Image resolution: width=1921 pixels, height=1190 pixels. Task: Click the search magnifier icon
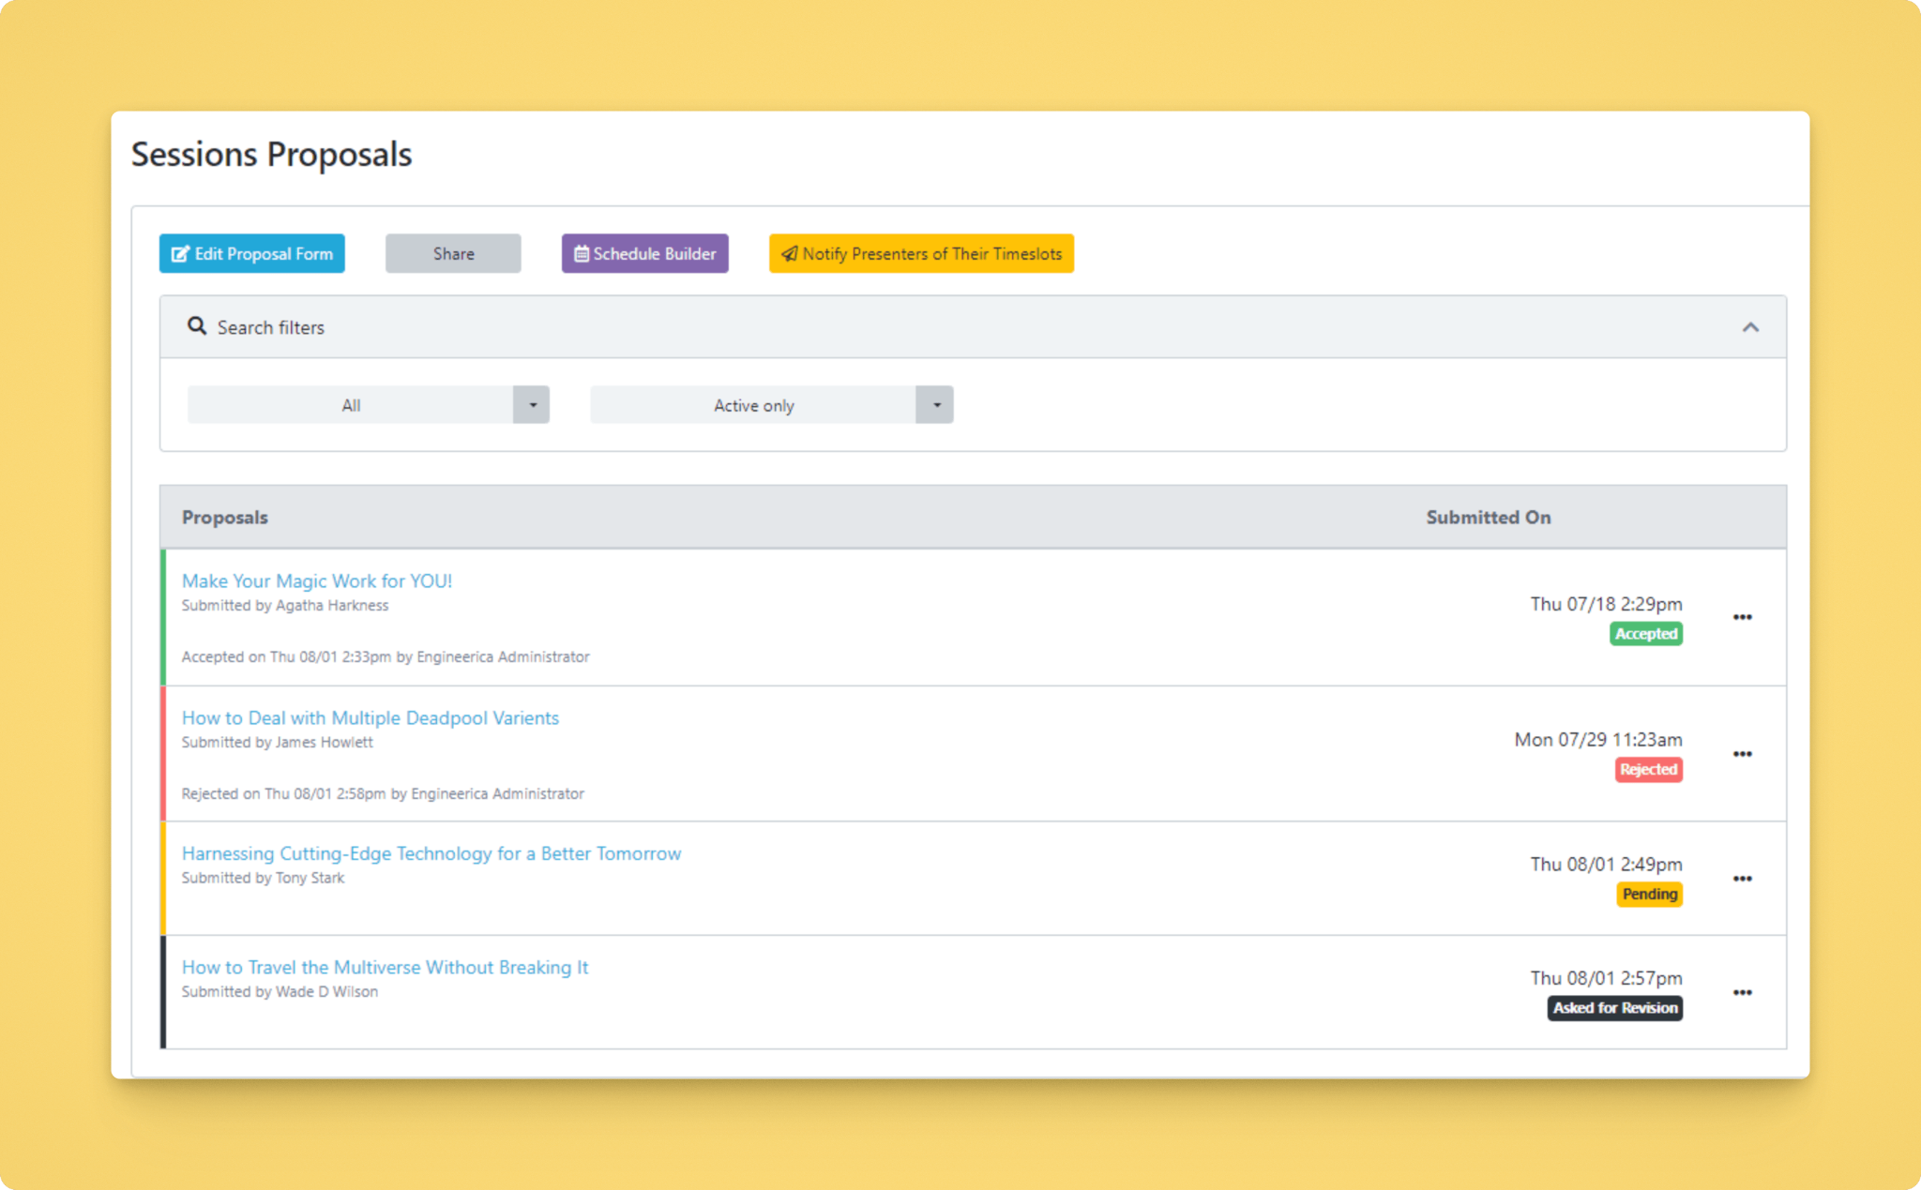tap(196, 326)
